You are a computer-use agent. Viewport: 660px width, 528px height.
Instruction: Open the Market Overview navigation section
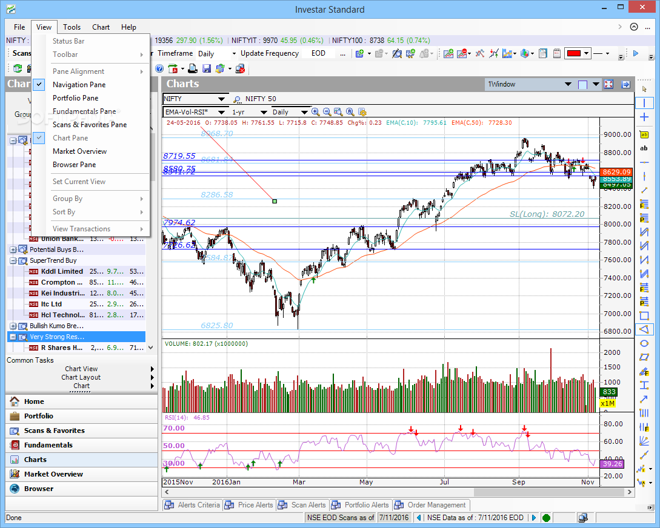coord(82,474)
